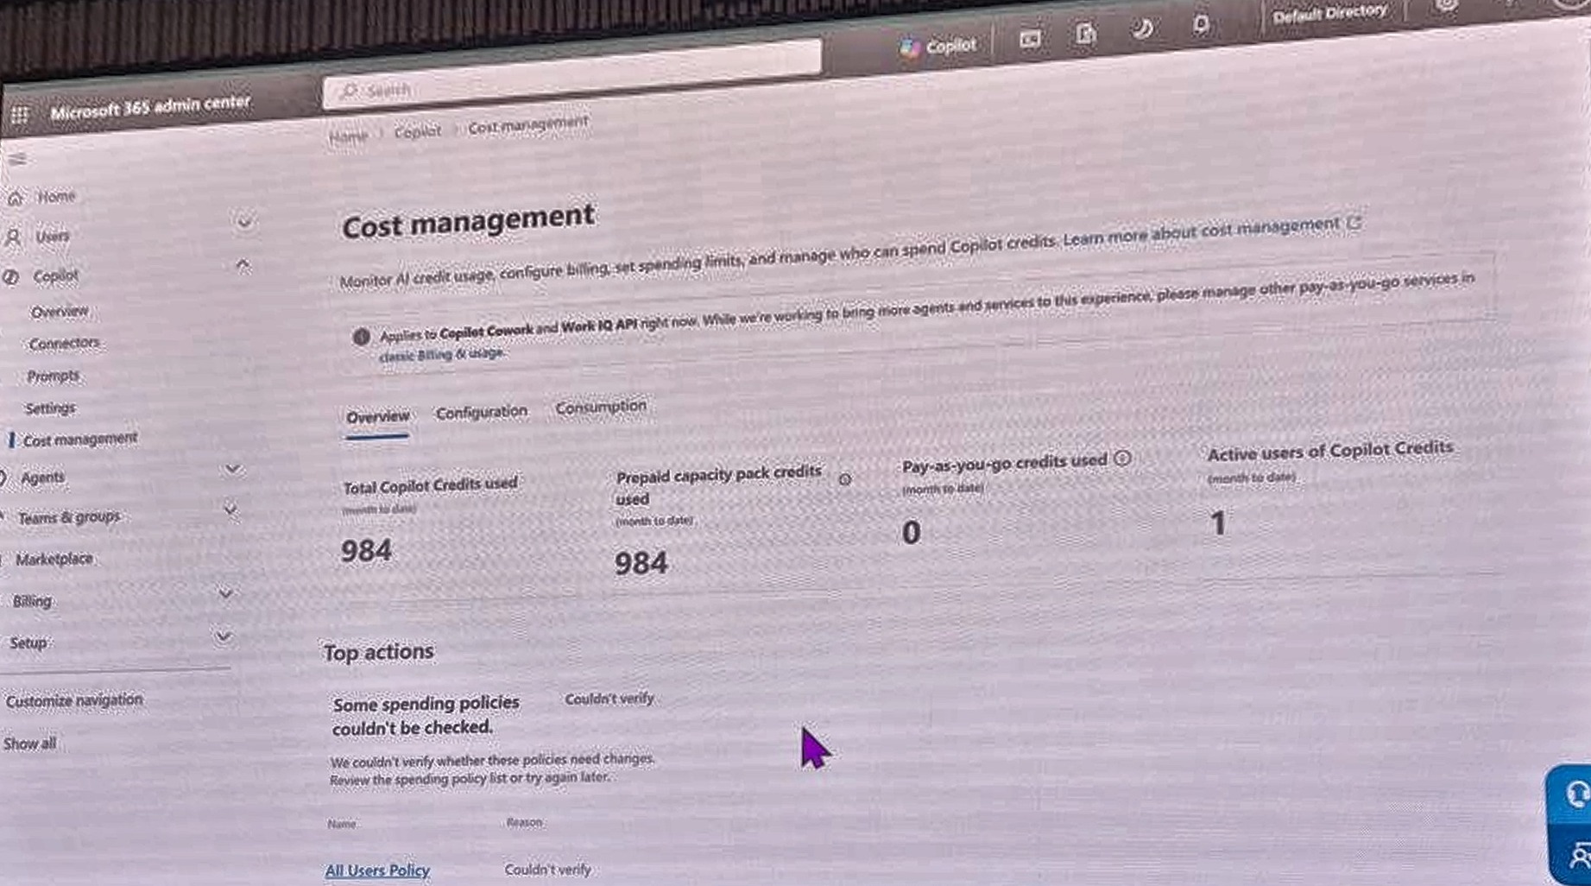This screenshot has height=886, width=1591.
Task: Collapse the Copilot section chevron
Action: click(x=243, y=264)
